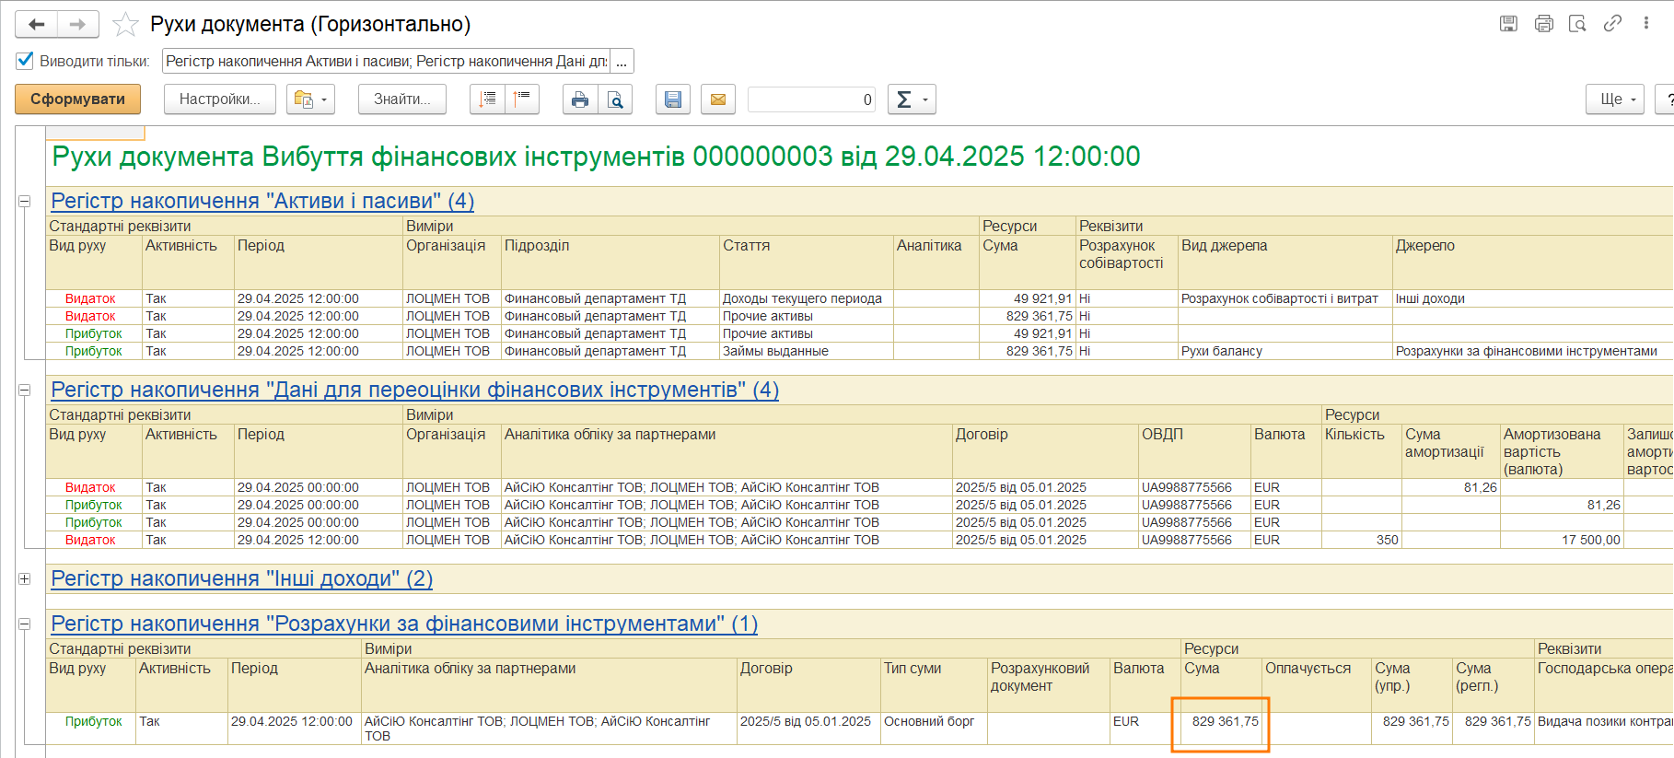
Task: Open print preview from the report toolbar
Action: tap(615, 99)
